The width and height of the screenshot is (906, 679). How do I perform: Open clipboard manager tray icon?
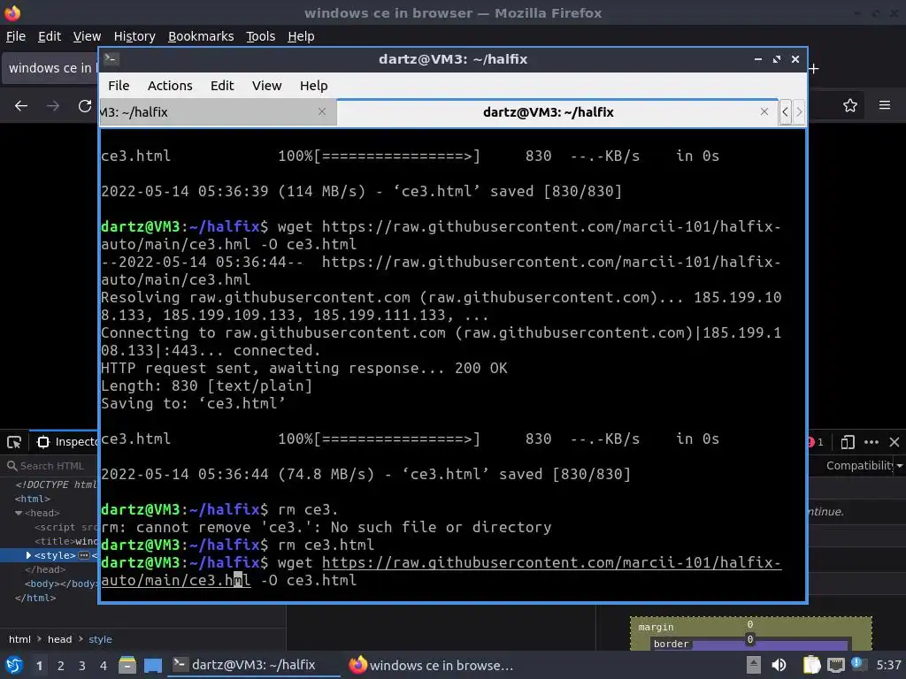pyautogui.click(x=812, y=665)
